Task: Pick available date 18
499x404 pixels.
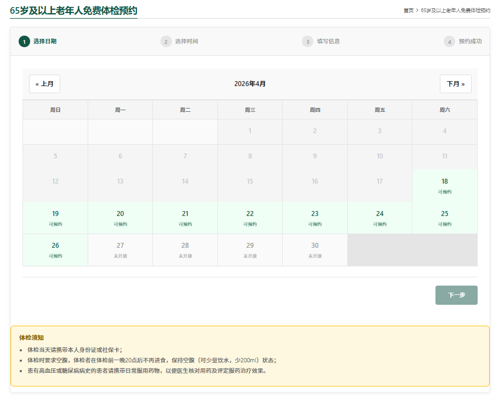Action: (445, 186)
